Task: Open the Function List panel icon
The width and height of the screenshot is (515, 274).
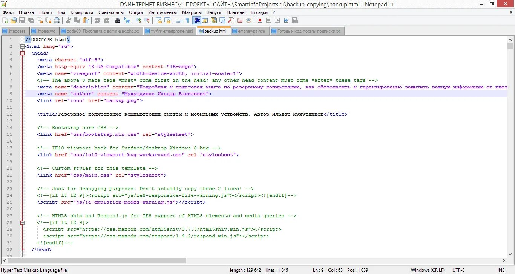Action: click(231, 20)
